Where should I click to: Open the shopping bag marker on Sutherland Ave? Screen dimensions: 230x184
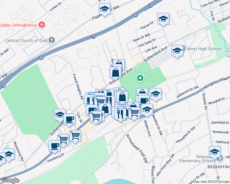click(116, 73)
